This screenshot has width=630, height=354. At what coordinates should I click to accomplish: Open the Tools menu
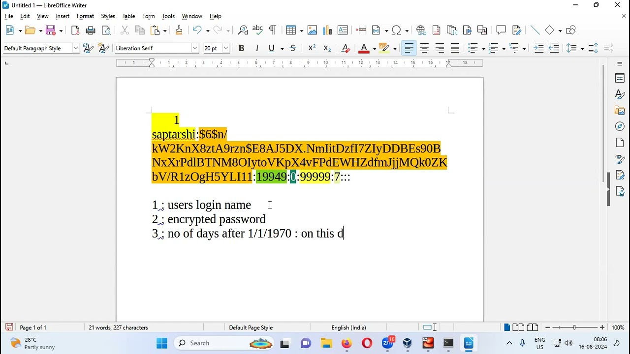[168, 16]
